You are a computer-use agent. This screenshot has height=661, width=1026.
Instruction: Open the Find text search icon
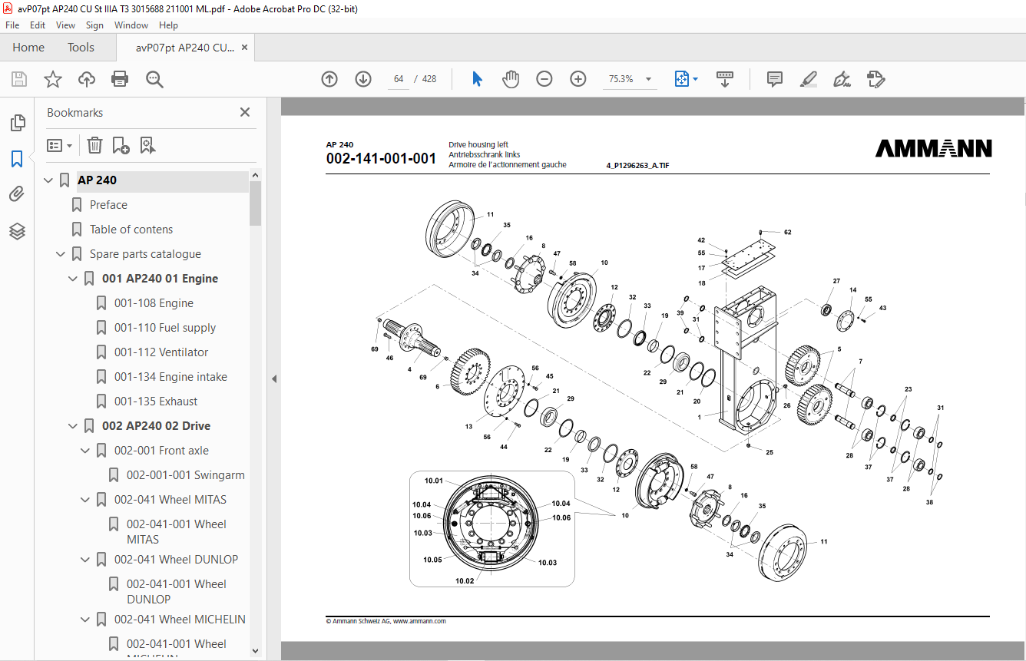click(154, 79)
